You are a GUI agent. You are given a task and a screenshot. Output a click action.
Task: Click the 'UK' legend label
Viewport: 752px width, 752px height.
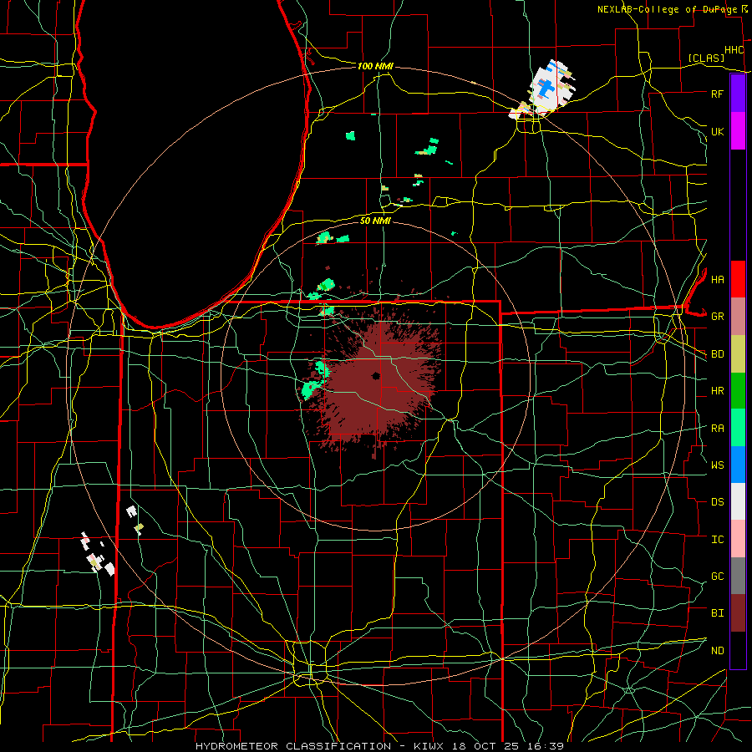(x=717, y=131)
